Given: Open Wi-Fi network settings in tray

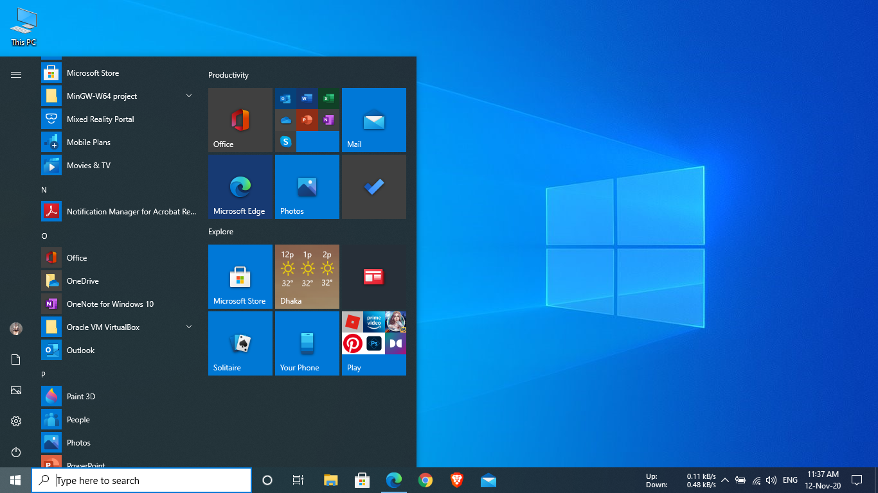Looking at the screenshot, I should click(x=756, y=480).
